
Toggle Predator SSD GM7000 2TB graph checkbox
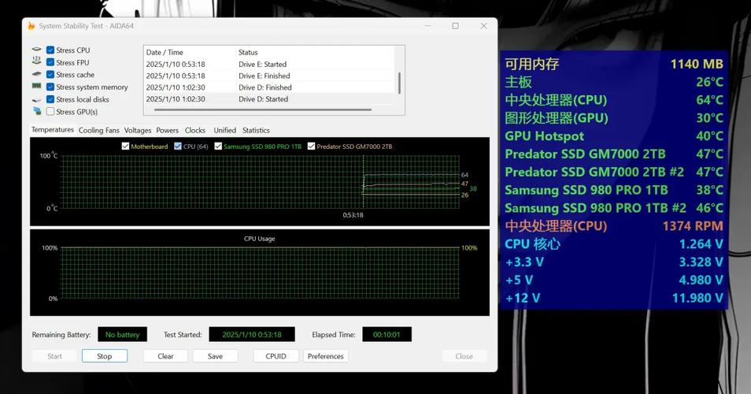pyautogui.click(x=311, y=147)
